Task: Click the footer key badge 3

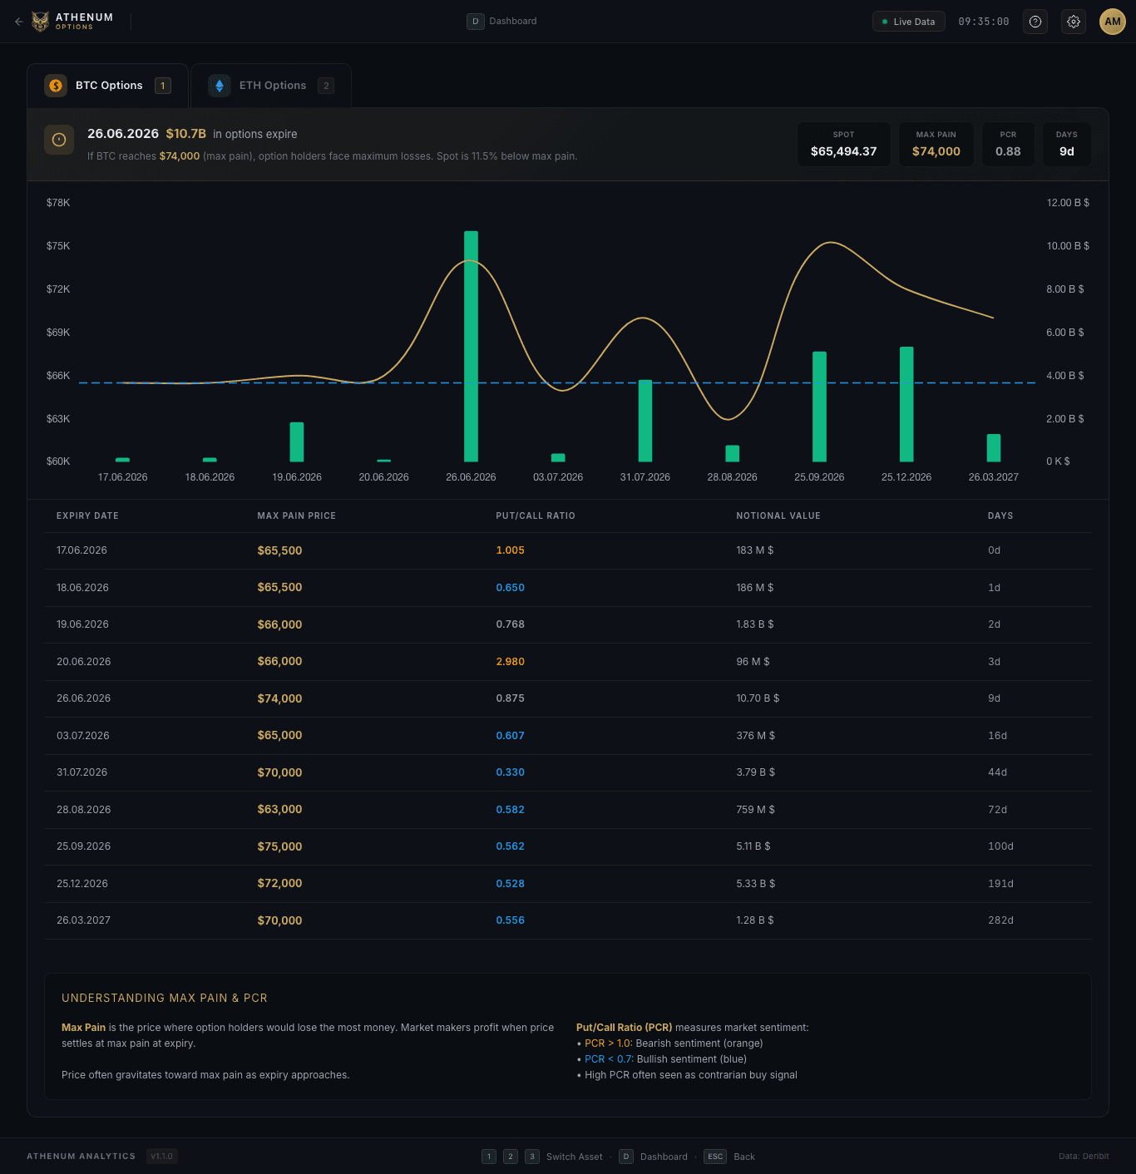Action: coord(532,1157)
